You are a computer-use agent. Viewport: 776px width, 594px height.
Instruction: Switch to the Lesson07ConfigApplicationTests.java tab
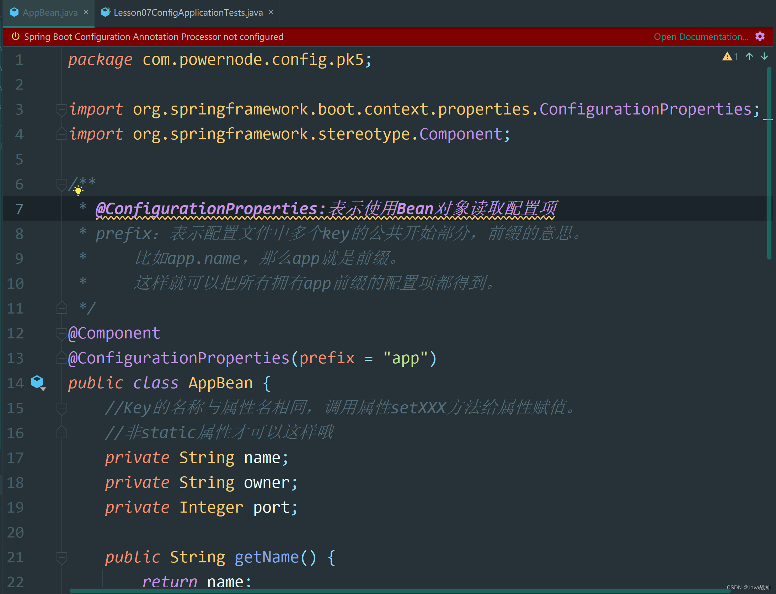tap(188, 13)
